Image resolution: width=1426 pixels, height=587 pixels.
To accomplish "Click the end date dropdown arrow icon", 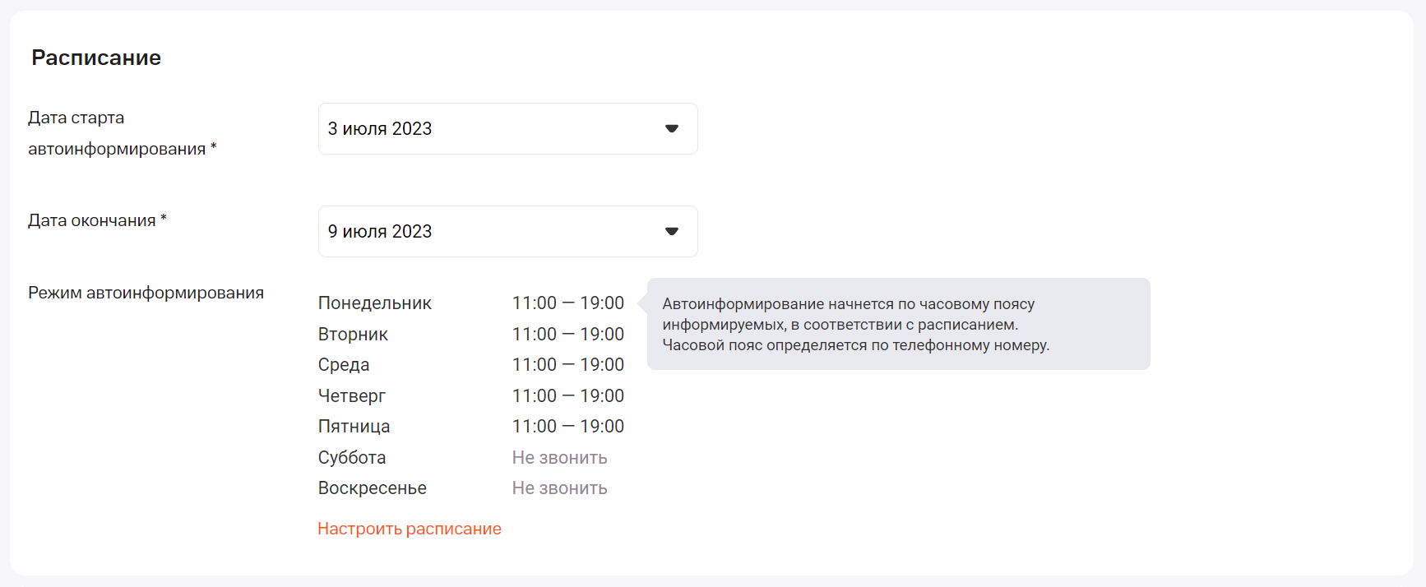I will click(x=672, y=232).
